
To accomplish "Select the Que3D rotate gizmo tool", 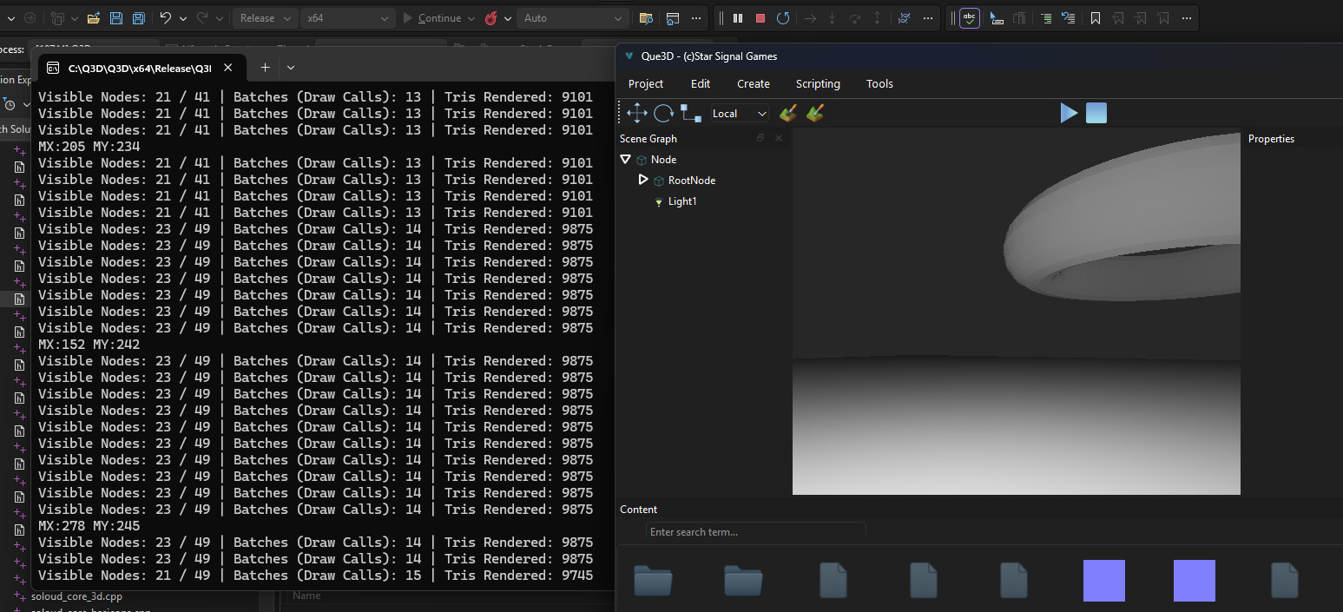I will [664, 113].
